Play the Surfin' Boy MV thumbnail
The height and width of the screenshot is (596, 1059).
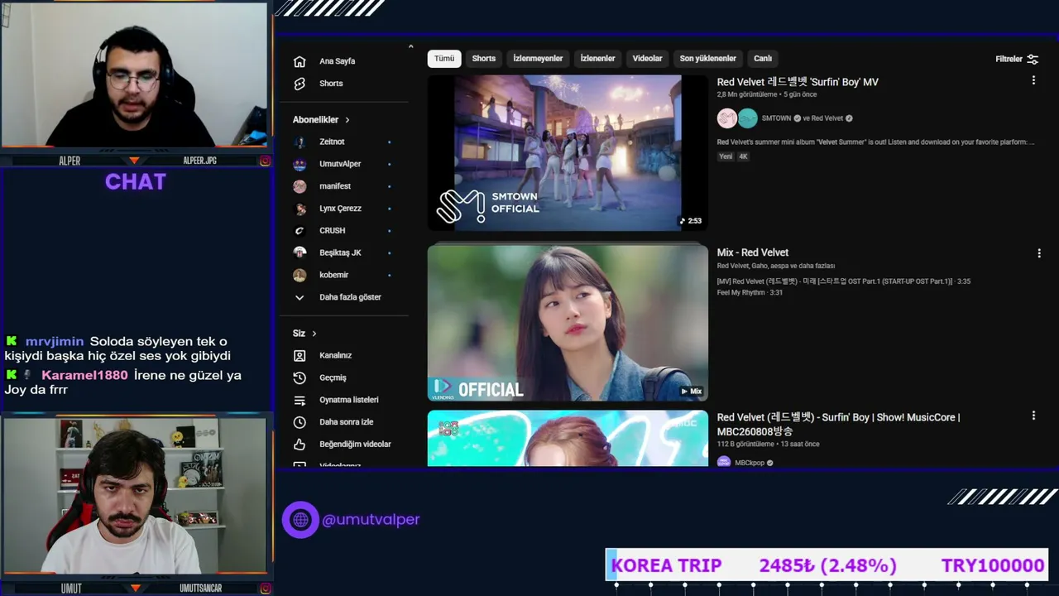click(x=568, y=153)
